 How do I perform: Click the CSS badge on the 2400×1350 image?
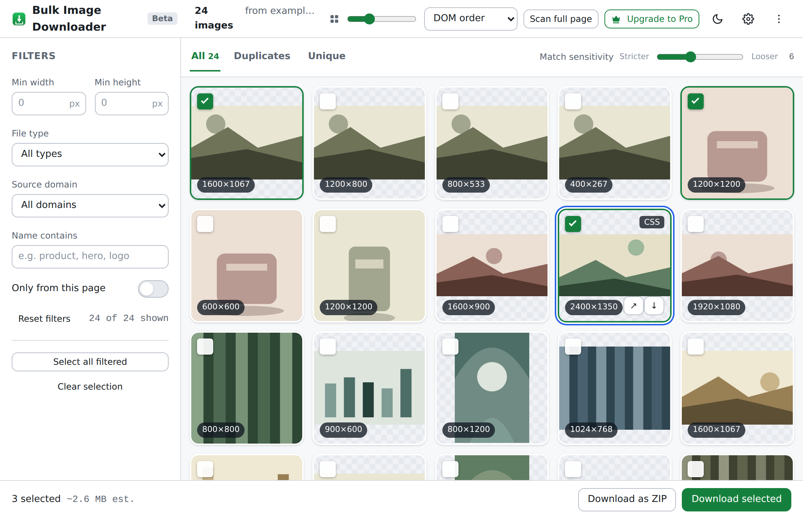pyautogui.click(x=652, y=222)
